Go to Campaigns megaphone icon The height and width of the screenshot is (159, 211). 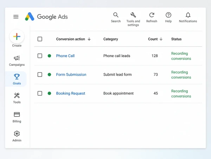(17, 58)
